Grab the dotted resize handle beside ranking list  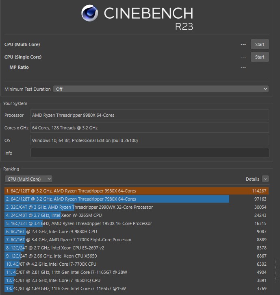pos(276,271)
